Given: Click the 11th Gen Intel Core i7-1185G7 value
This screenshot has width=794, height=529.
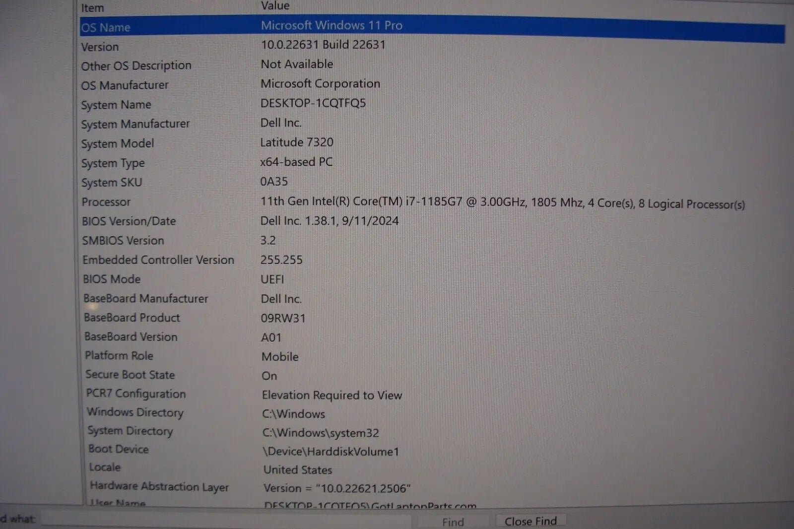Looking at the screenshot, I should point(502,202).
